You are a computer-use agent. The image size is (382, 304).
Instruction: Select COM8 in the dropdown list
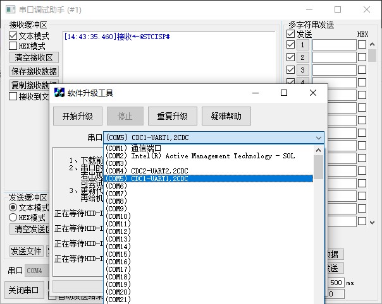point(209,201)
